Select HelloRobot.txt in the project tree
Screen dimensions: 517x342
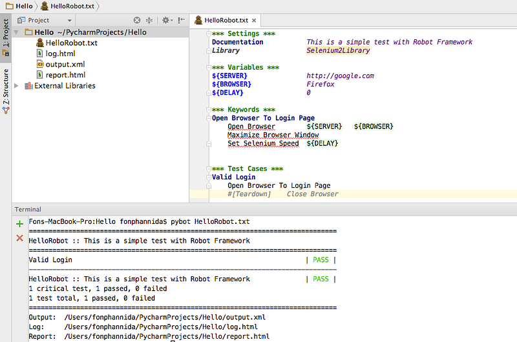coord(71,43)
